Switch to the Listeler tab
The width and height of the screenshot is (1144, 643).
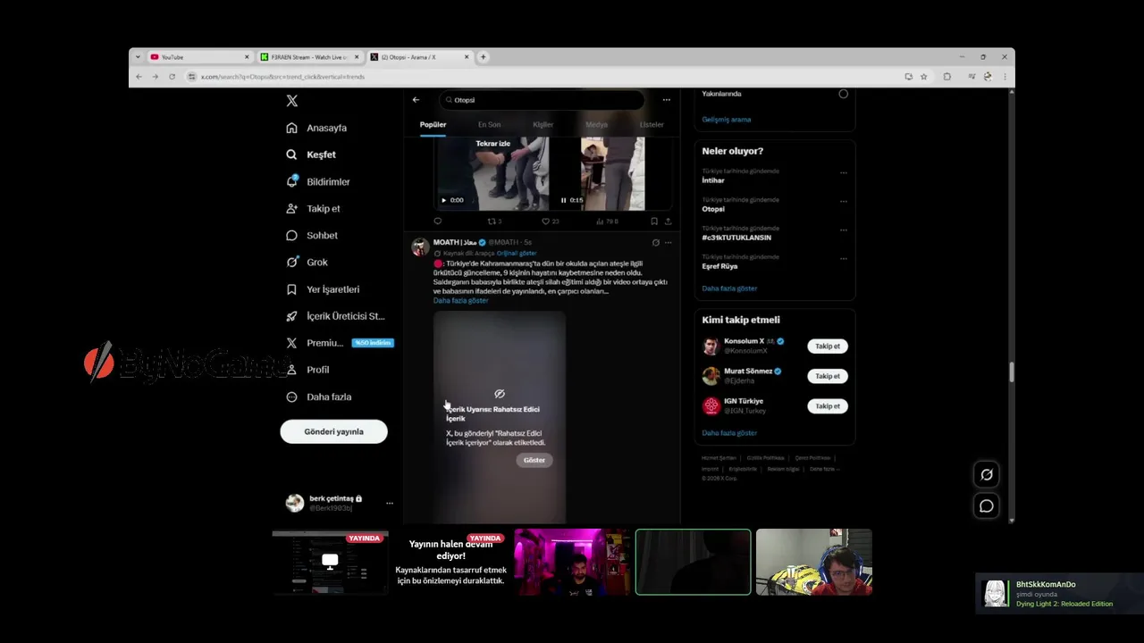tap(652, 125)
